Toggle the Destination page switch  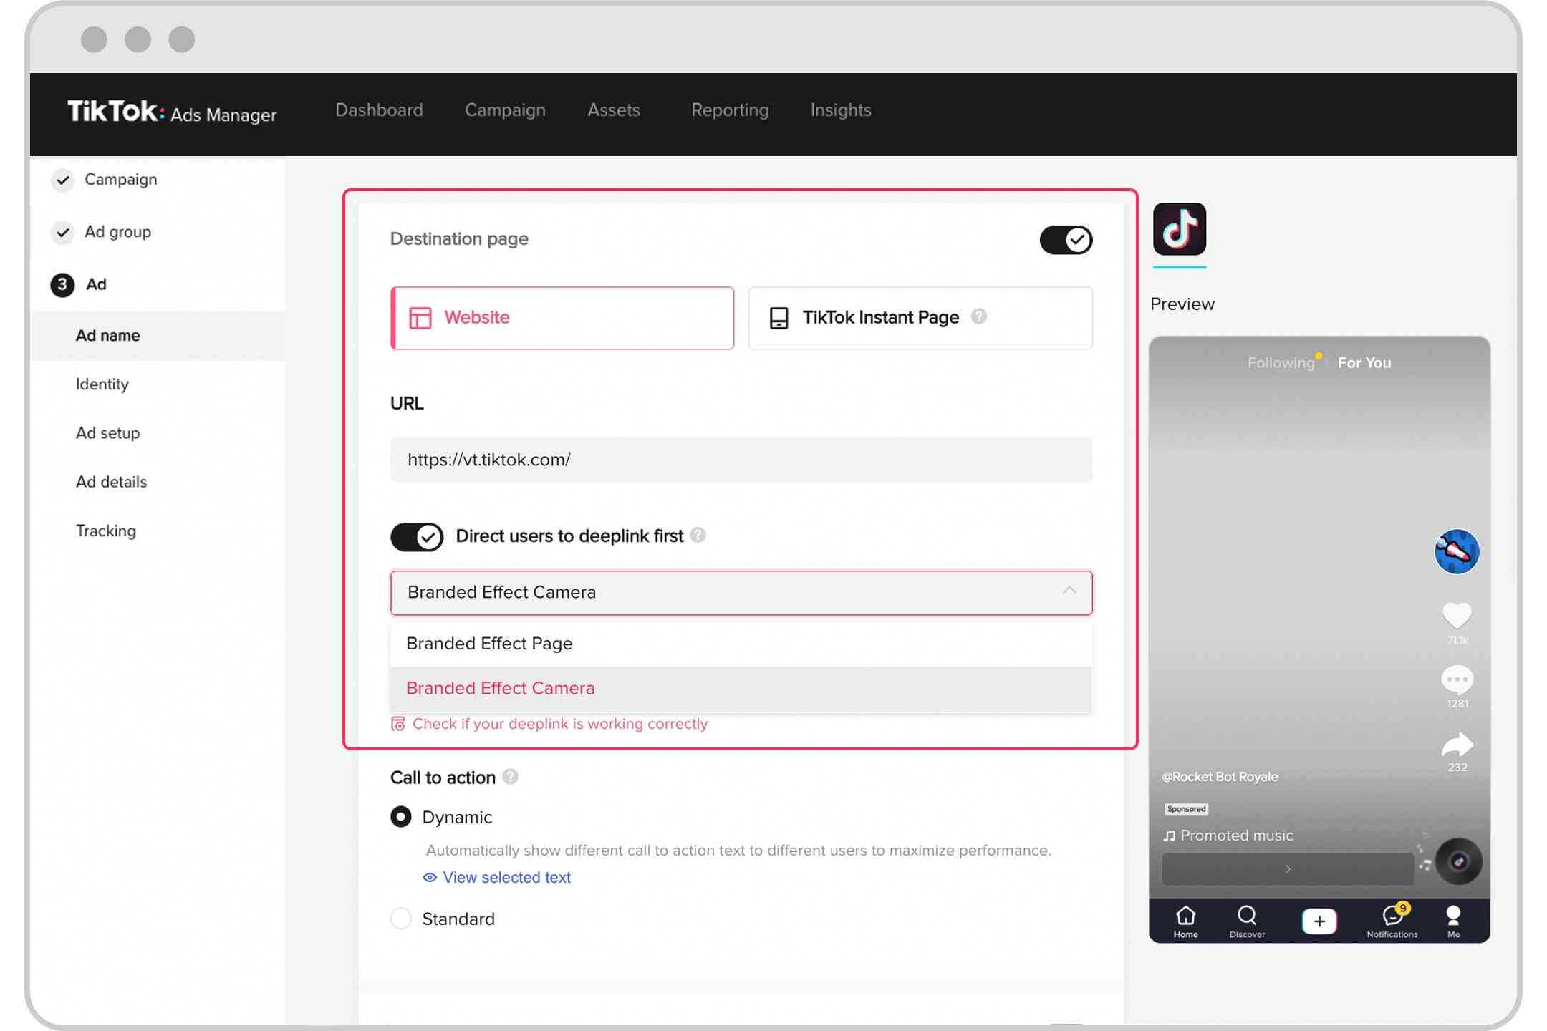[1066, 240]
